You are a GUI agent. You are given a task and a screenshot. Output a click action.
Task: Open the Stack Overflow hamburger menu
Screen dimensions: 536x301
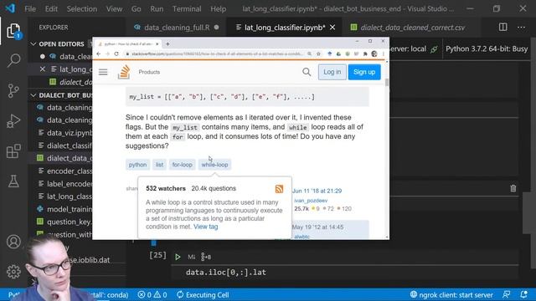pos(103,72)
